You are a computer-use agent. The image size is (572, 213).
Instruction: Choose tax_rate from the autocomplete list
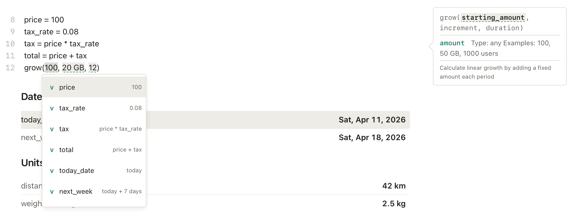(94, 108)
